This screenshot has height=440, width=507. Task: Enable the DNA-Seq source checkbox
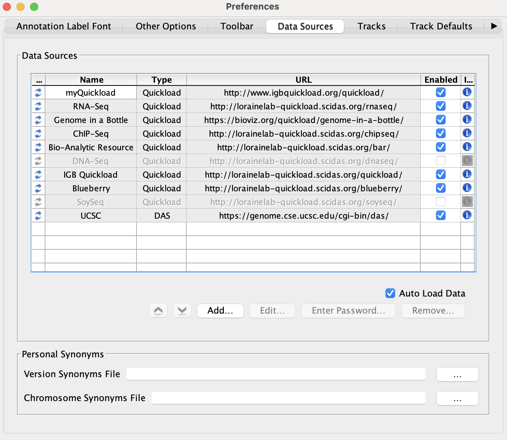[441, 161]
